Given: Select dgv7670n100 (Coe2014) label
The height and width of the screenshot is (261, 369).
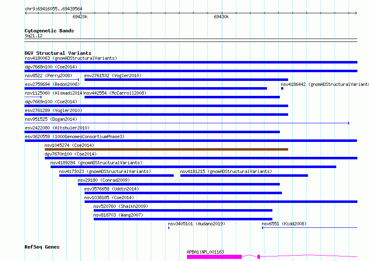Looking at the screenshot, I should tap(70, 154).
